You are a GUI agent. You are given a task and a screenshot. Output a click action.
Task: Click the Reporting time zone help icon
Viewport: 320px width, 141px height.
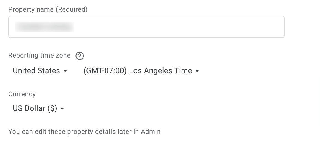pos(80,56)
